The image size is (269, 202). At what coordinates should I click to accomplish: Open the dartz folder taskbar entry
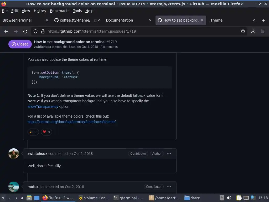pyautogui.click(x=192, y=198)
